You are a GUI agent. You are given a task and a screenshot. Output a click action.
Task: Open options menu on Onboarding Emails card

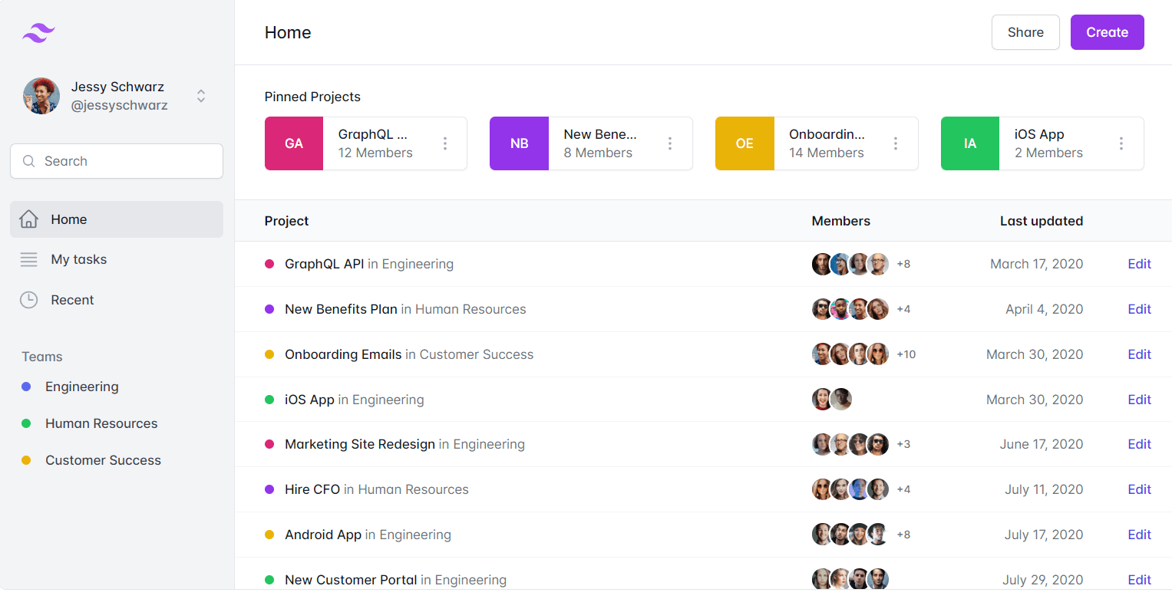896,143
